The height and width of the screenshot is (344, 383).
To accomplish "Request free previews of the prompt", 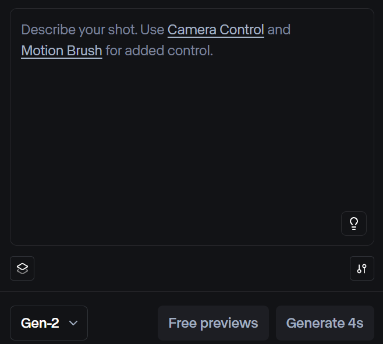I will [x=213, y=323].
